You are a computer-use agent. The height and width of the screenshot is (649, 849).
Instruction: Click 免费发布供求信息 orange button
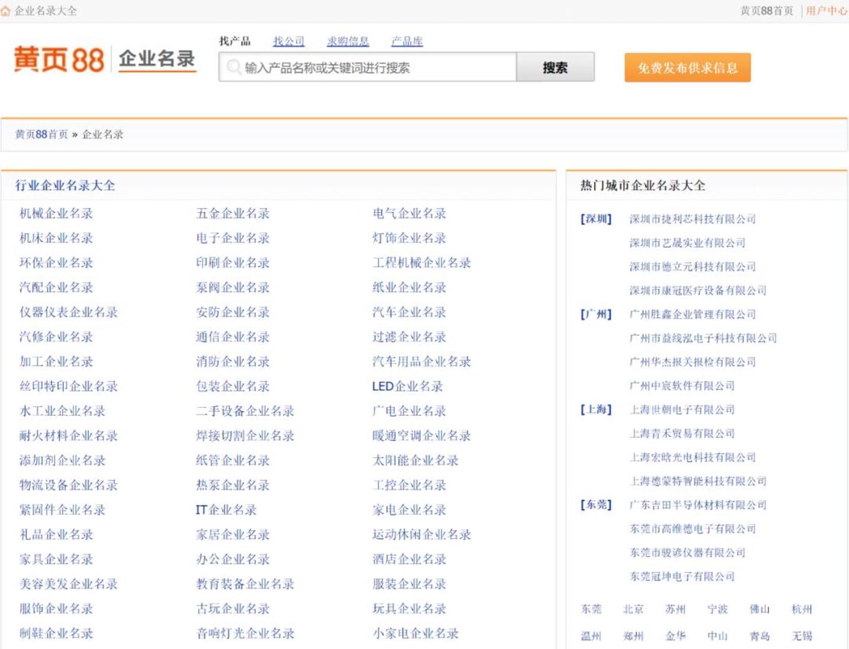coord(687,68)
